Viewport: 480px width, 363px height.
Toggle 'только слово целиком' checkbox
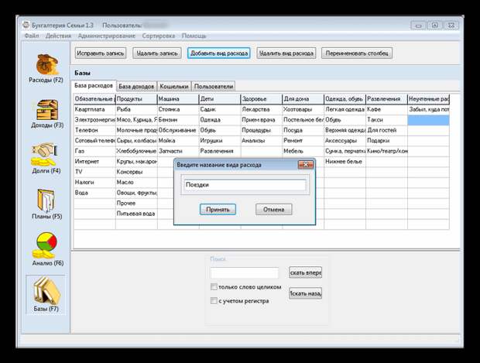(214, 287)
